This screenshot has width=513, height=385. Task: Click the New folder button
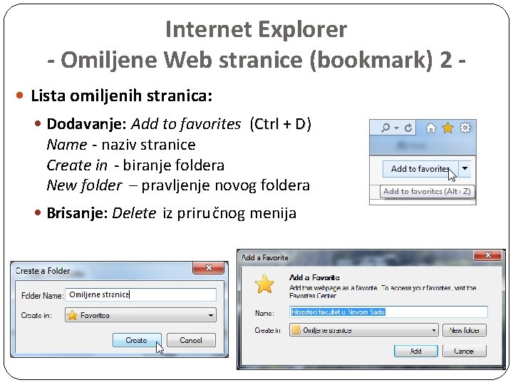(x=465, y=330)
